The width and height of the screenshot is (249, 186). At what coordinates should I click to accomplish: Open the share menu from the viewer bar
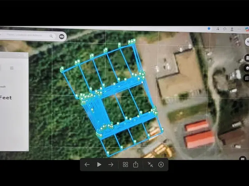click(136, 164)
